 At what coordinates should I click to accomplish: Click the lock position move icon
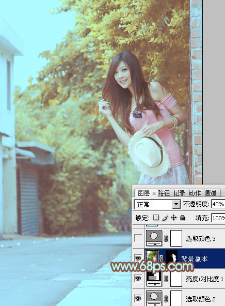click(173, 218)
